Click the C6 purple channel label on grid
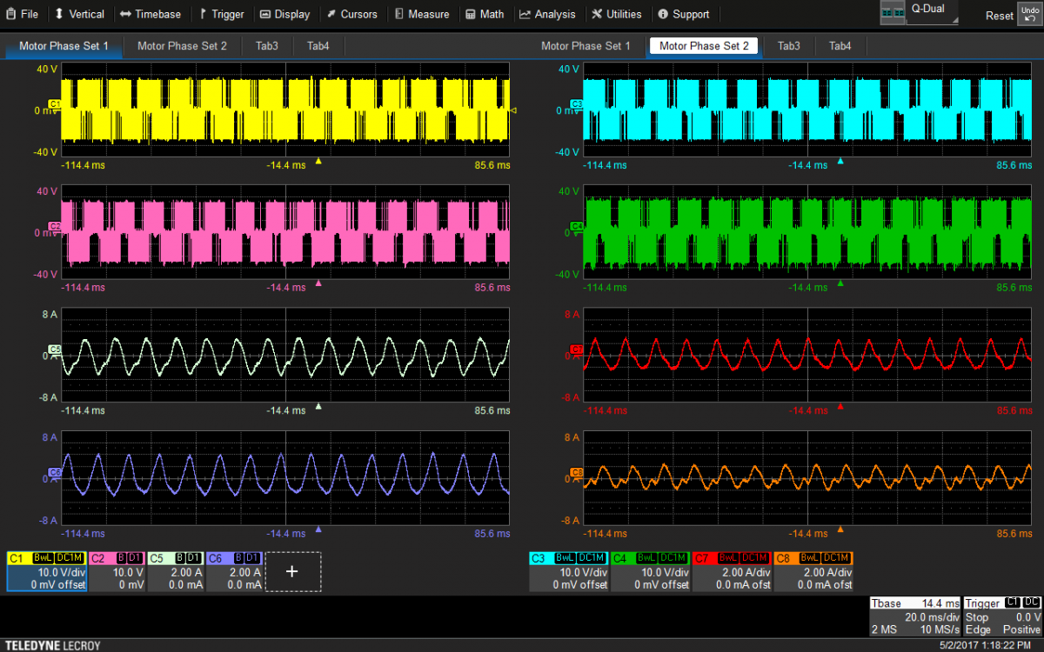Viewport: 1044px width, 652px height. (54, 472)
